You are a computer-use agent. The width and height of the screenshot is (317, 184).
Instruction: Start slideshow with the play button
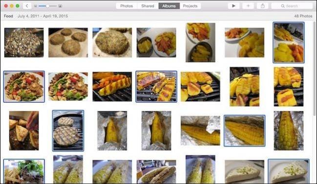(x=233, y=6)
